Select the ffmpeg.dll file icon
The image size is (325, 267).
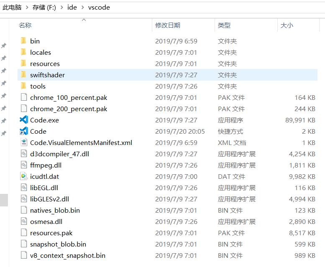(x=24, y=165)
